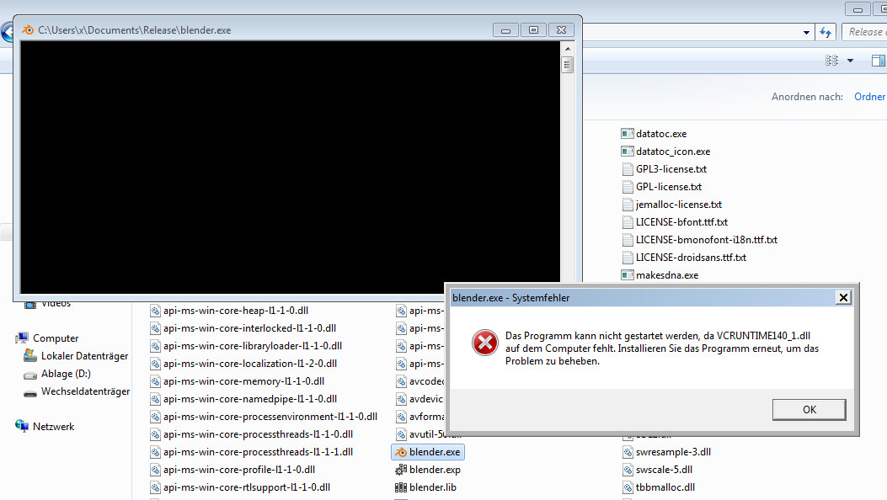
Task: Select the datatoc.exe file icon
Action: coord(627,134)
